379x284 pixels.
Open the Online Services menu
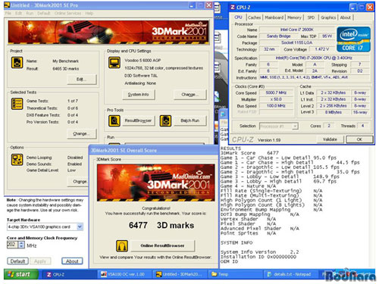(x=67, y=13)
